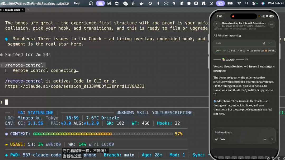The width and height of the screenshot is (285, 160).
Task: Tap the round send button beside plus
Action: 272,139
